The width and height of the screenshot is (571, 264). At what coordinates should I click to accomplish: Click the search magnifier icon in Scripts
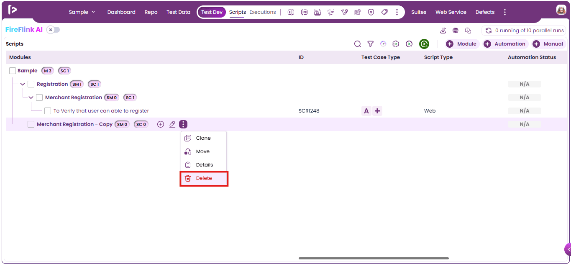[358, 44]
